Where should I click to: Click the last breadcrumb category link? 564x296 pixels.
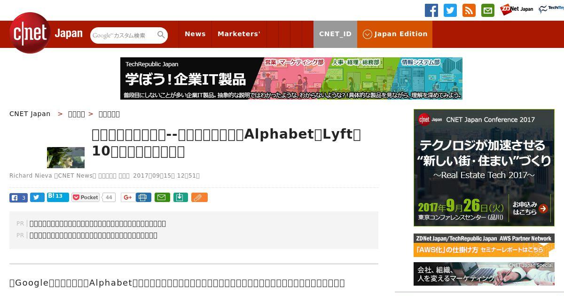[x=109, y=114]
